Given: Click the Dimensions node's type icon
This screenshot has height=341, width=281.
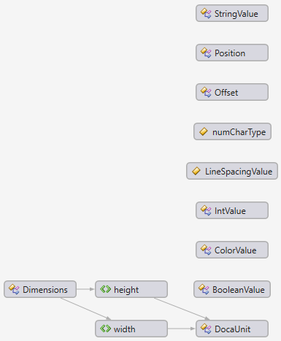Looking at the screenshot, I should click(14, 289).
